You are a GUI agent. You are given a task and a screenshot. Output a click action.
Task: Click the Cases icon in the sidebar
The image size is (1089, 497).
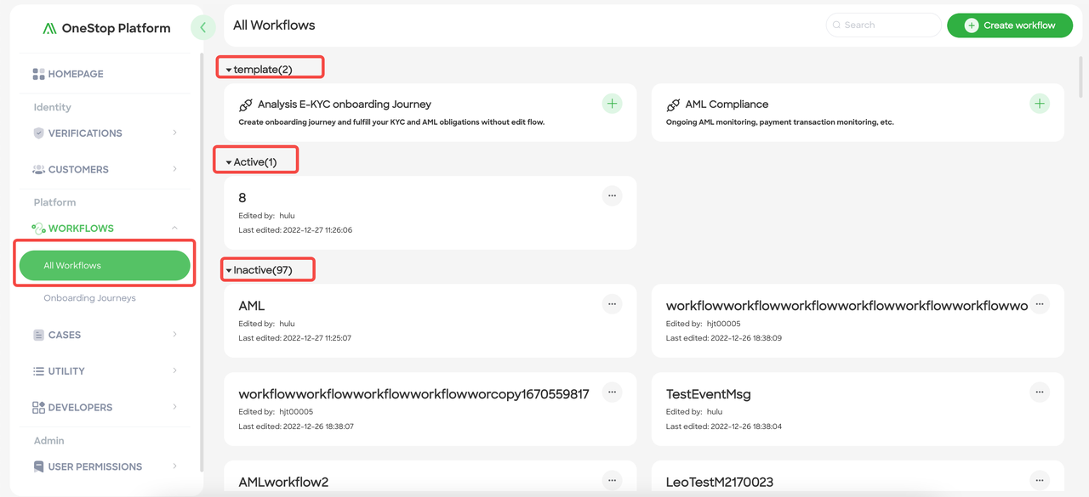coord(38,335)
